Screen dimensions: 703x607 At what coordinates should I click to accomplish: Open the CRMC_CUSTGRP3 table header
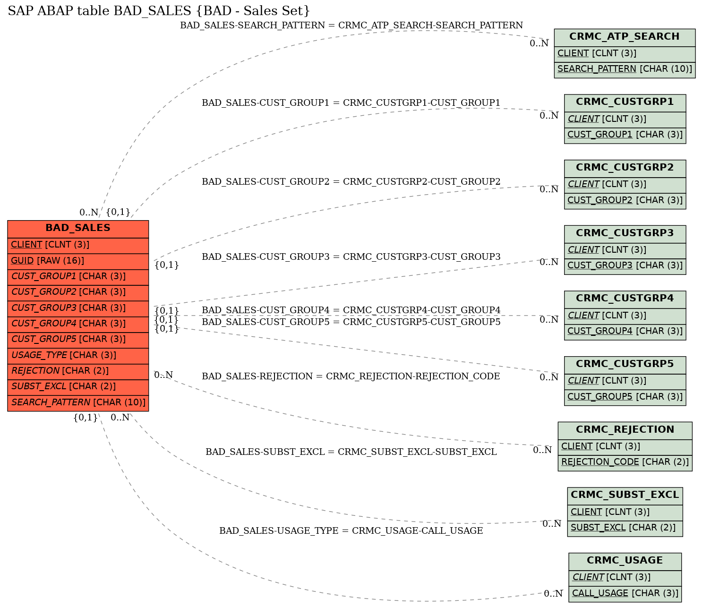pos(625,234)
